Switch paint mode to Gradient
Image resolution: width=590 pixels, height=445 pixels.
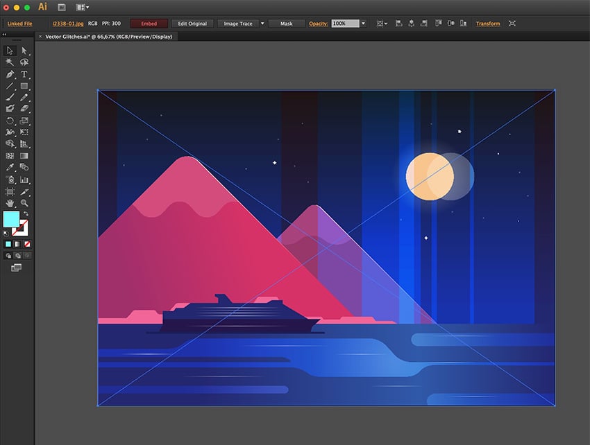tap(18, 244)
